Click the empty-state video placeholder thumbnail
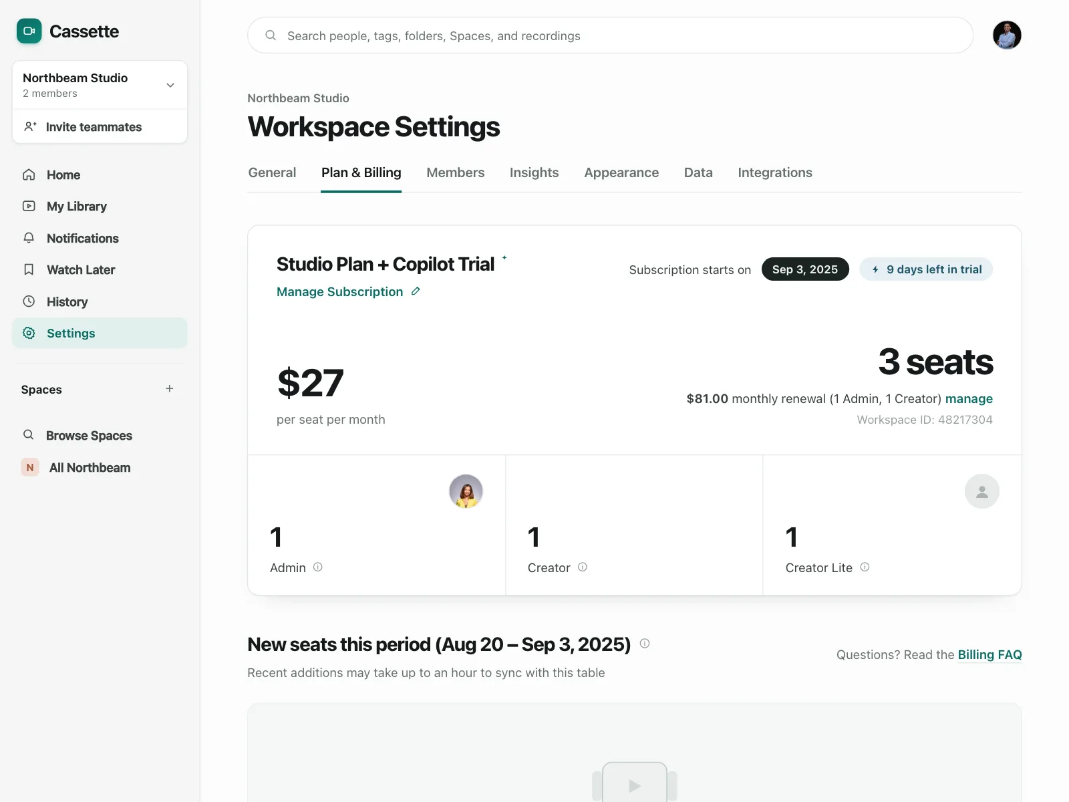 (635, 782)
